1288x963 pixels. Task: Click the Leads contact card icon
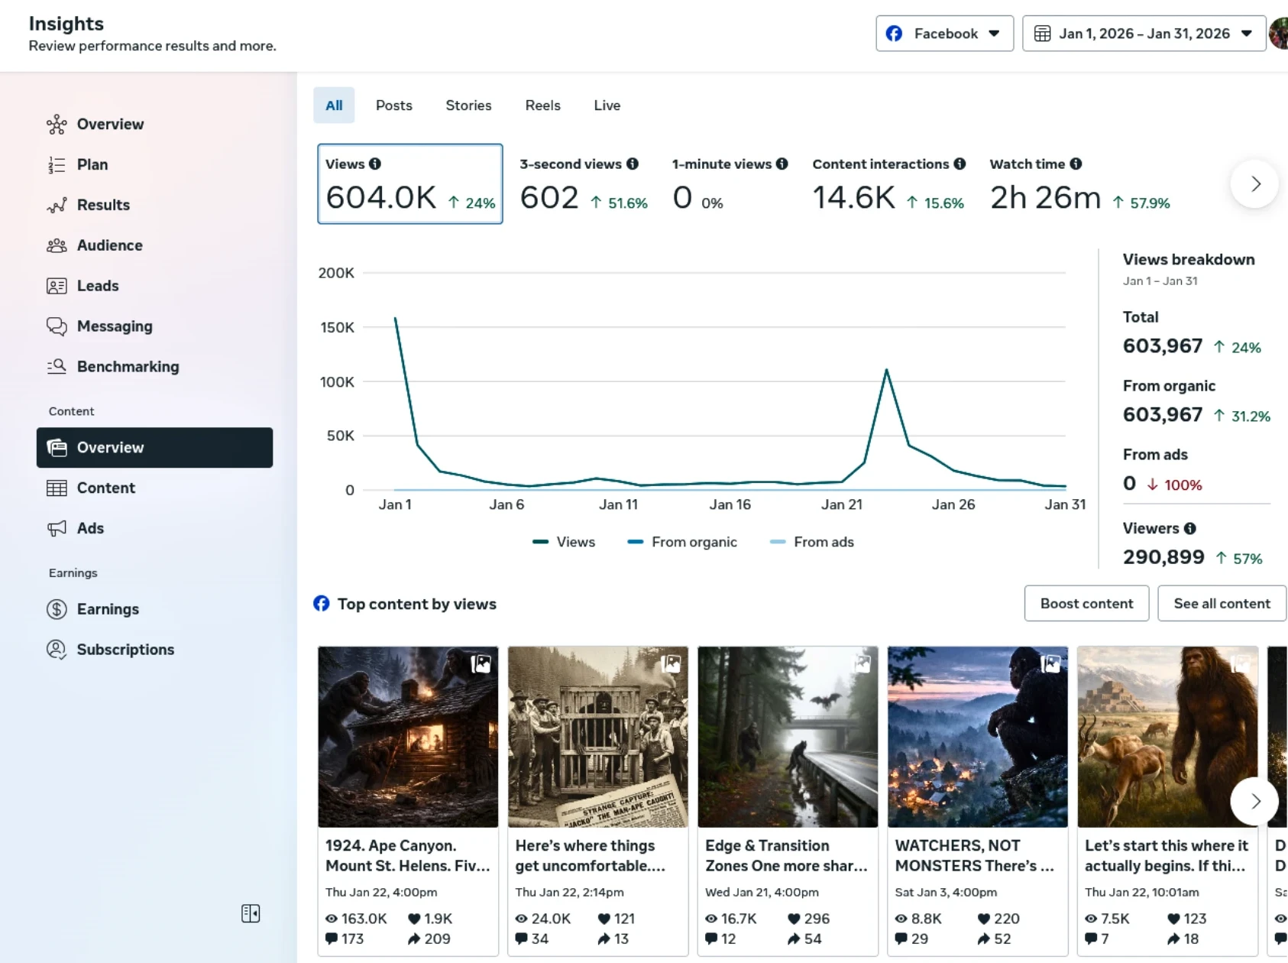pyautogui.click(x=57, y=286)
